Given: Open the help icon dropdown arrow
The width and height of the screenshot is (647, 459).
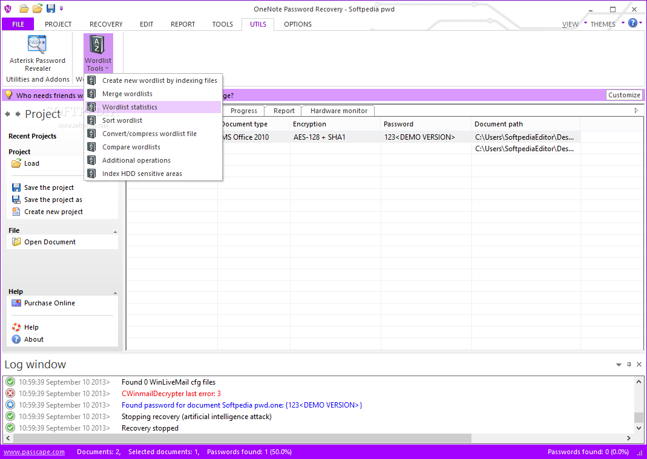Looking at the screenshot, I should pos(641,23).
